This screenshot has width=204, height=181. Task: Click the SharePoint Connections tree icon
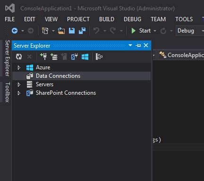click(30, 93)
